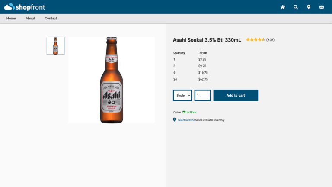The image size is (332, 187).
Task: Go to the About page
Action: point(30,18)
